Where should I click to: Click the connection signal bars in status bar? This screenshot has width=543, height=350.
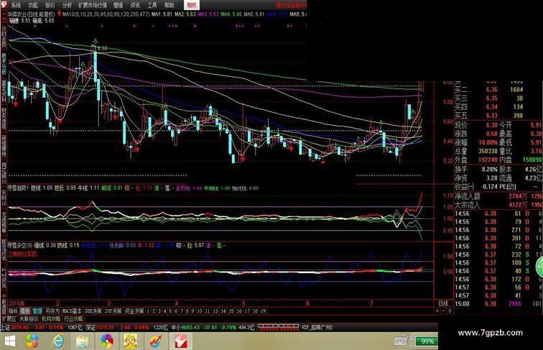278,326
